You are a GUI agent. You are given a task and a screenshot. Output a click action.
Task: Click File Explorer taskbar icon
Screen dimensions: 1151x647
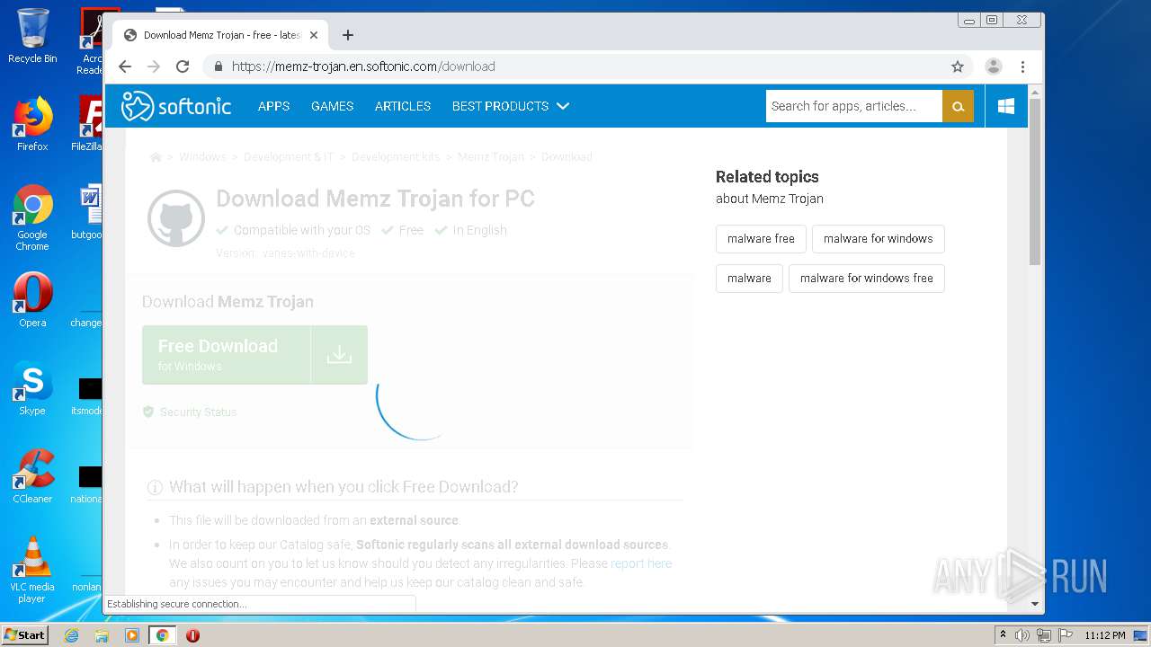pyautogui.click(x=102, y=635)
